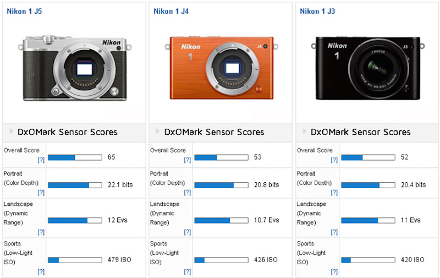The image size is (440, 278).
Task: Expand DxOMark Sensor Scores arrow for Nikon 1 J4
Action: click(x=157, y=132)
